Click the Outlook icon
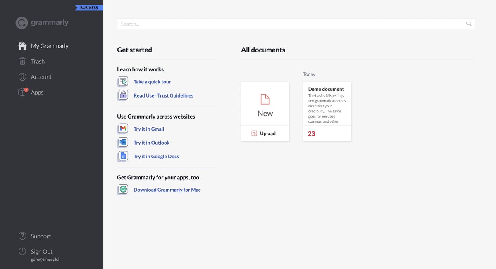496x269 pixels. click(123, 143)
